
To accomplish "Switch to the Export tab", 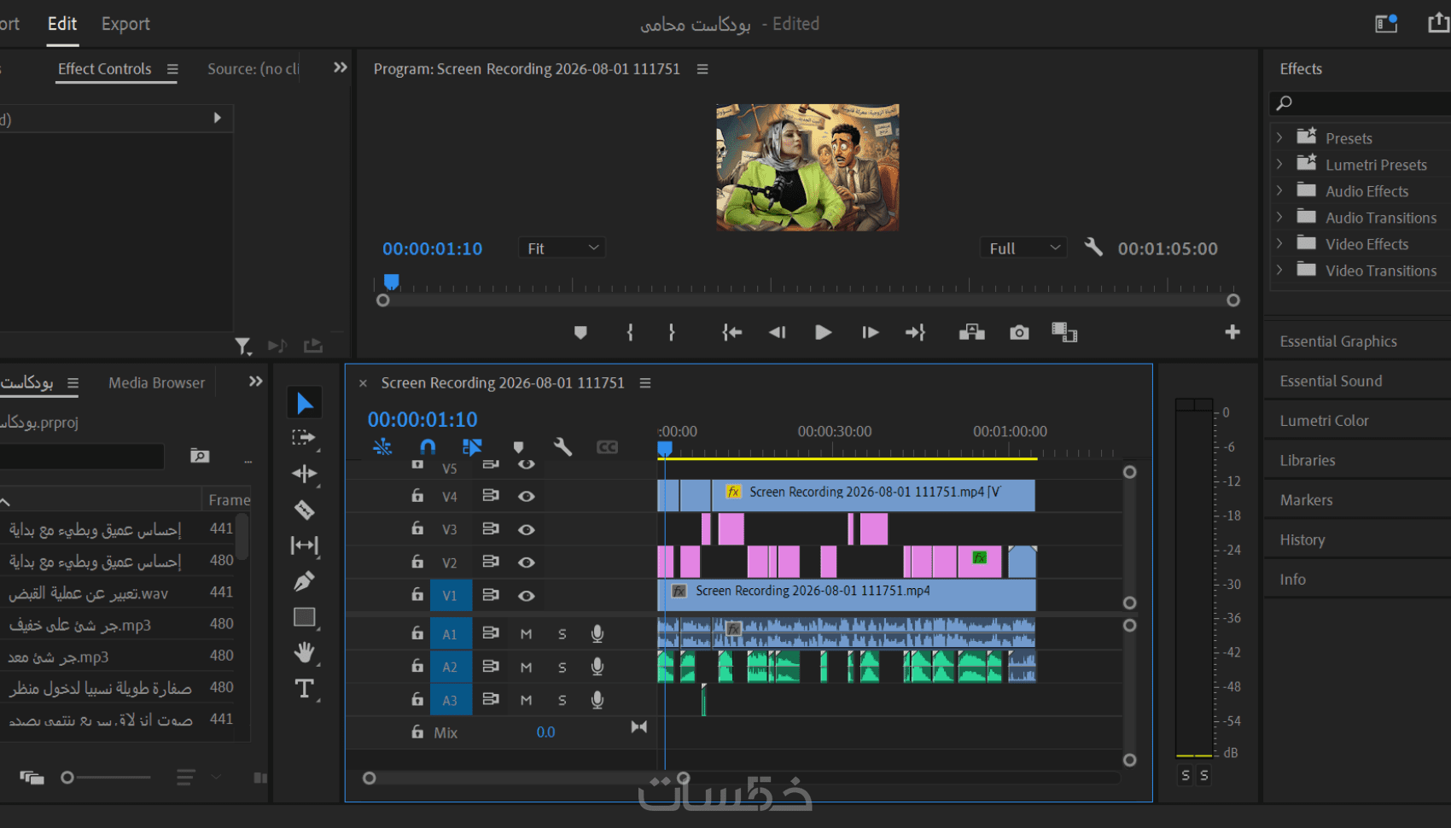I will (x=125, y=24).
